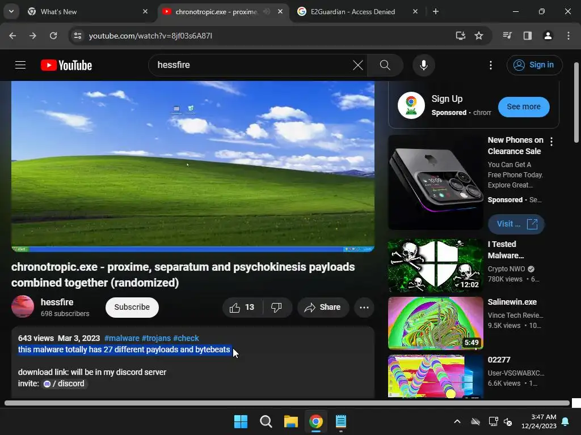Switch to the E2Guardian - Access Denied tab
This screenshot has height=435, width=581.
coord(358,12)
